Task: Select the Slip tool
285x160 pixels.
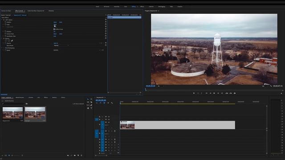Action: point(88,105)
